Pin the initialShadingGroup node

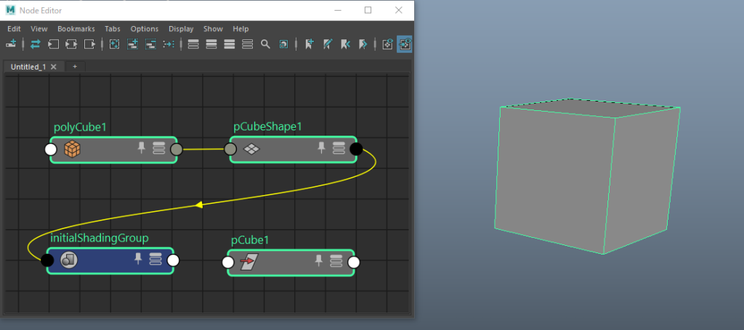138,258
